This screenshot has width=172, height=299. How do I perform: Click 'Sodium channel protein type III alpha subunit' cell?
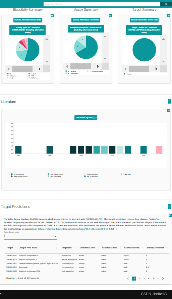tap(39, 263)
